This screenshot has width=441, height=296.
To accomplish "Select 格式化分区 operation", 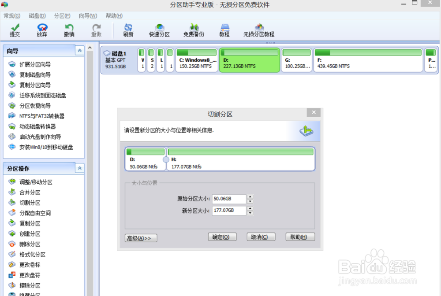I will point(27,255).
